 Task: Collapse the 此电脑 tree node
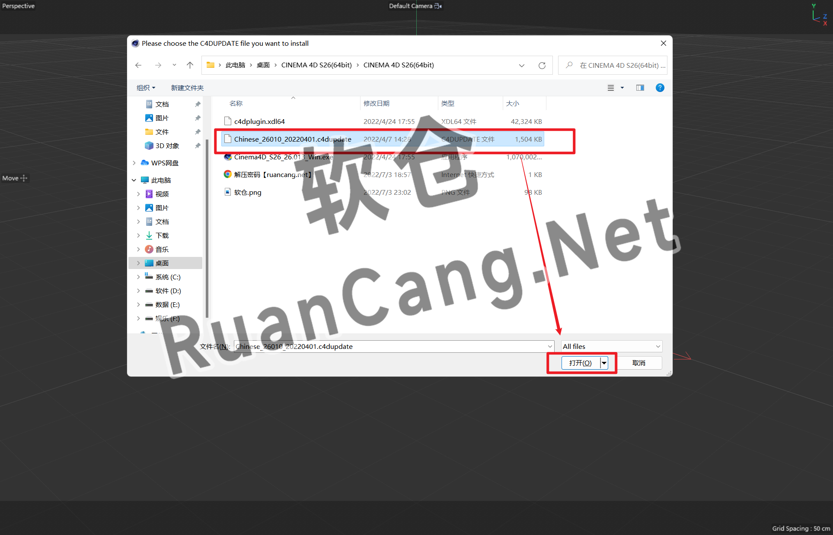point(134,180)
